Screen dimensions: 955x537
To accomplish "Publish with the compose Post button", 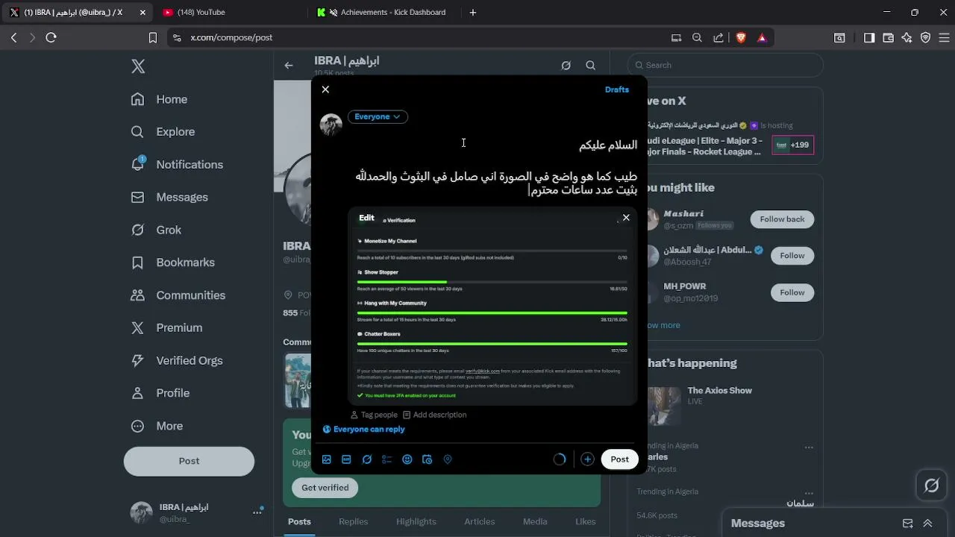I will pyautogui.click(x=620, y=459).
